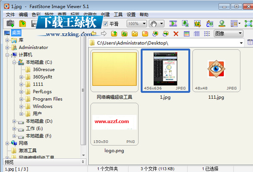Click the window layout icon
Image resolution: width=253 pixels, height=172 pixels.
(234, 24)
